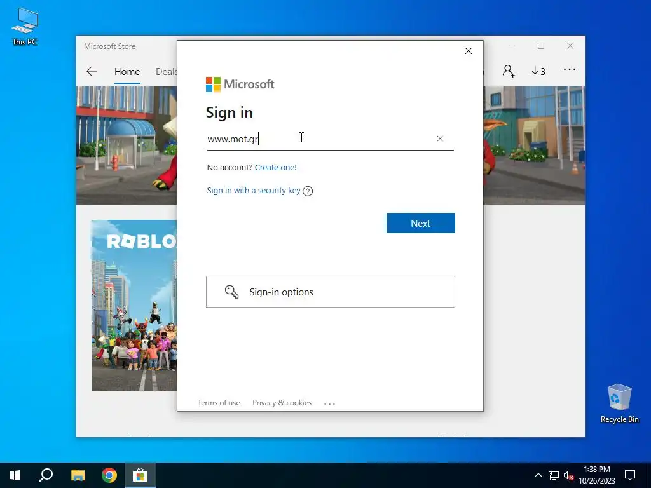This screenshot has width=651, height=488.
Task: Open the Roblox tile in Store
Action: pos(134,306)
